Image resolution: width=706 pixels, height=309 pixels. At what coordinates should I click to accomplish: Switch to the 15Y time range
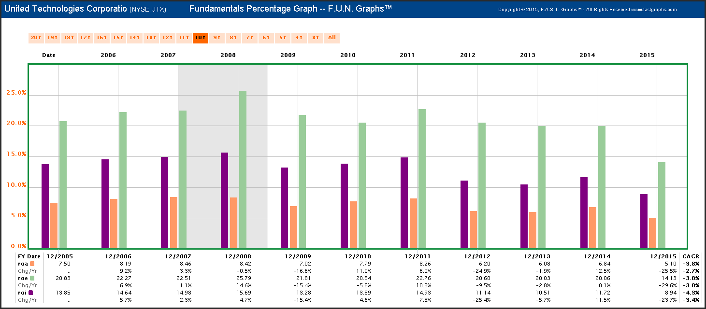pyautogui.click(x=118, y=38)
